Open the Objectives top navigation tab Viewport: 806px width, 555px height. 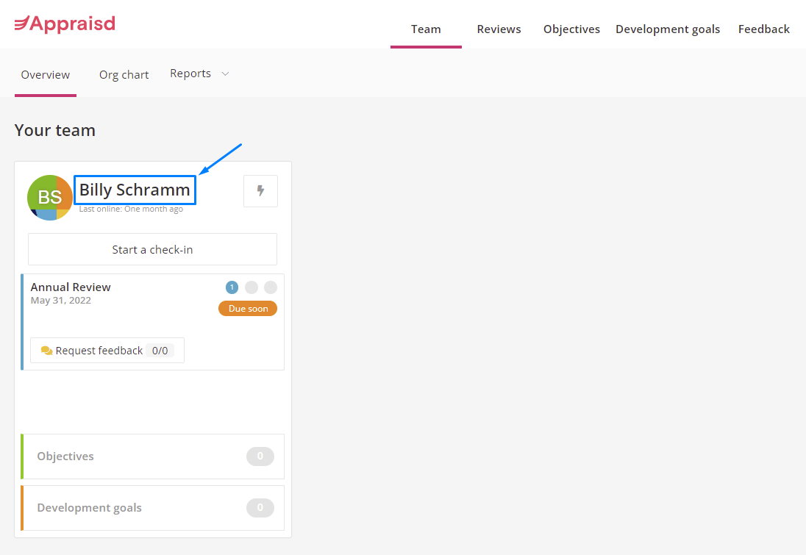[x=571, y=29]
